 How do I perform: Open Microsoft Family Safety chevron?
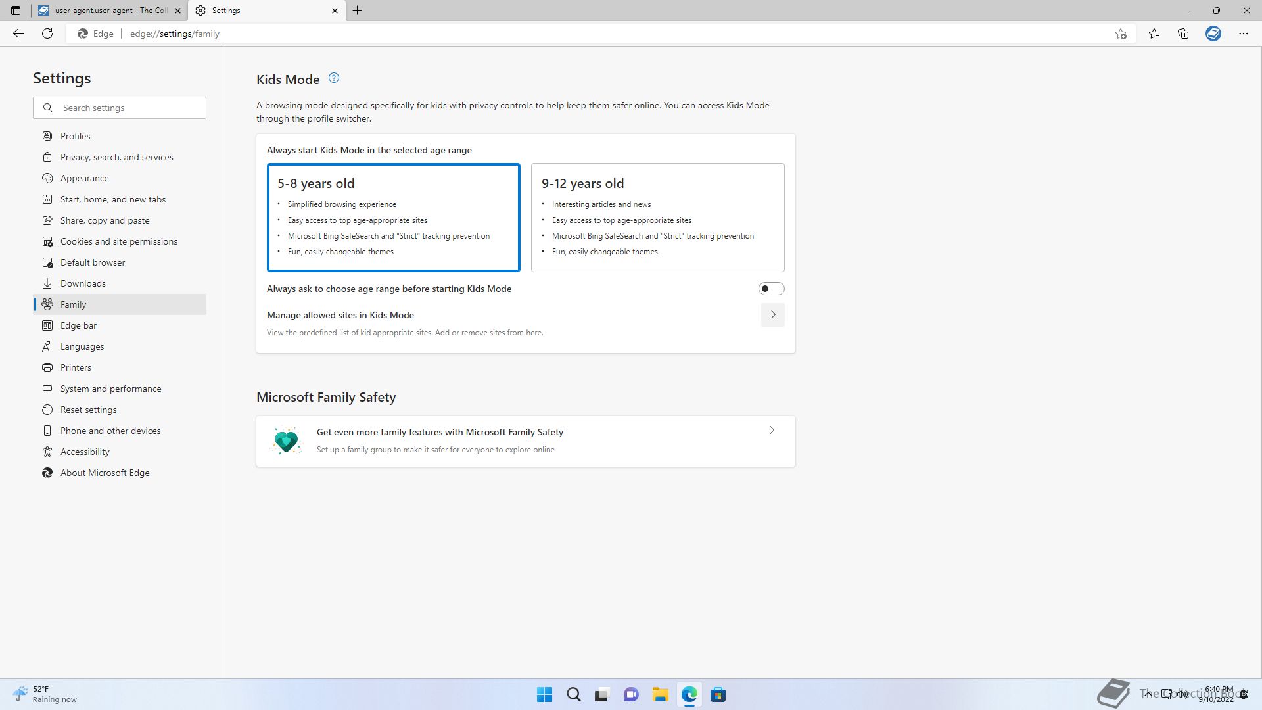(x=772, y=431)
